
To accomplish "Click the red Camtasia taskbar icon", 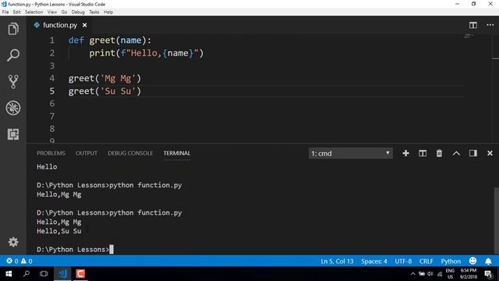I will click(x=80, y=274).
